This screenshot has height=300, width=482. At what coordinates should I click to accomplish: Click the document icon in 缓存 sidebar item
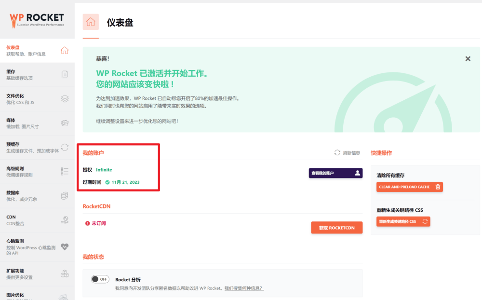(65, 74)
